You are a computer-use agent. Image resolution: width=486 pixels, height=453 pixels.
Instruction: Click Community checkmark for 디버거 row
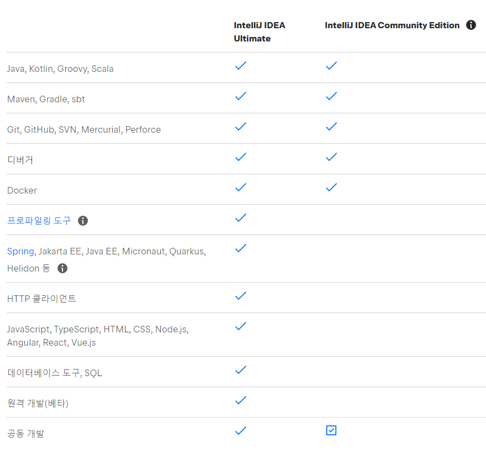click(x=331, y=157)
